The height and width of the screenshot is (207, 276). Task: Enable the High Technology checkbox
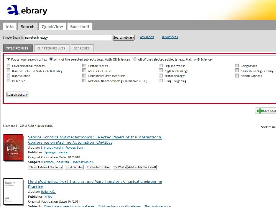tap(161, 71)
